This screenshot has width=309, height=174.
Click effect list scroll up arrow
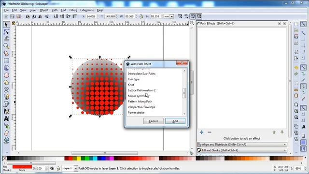coord(184,71)
